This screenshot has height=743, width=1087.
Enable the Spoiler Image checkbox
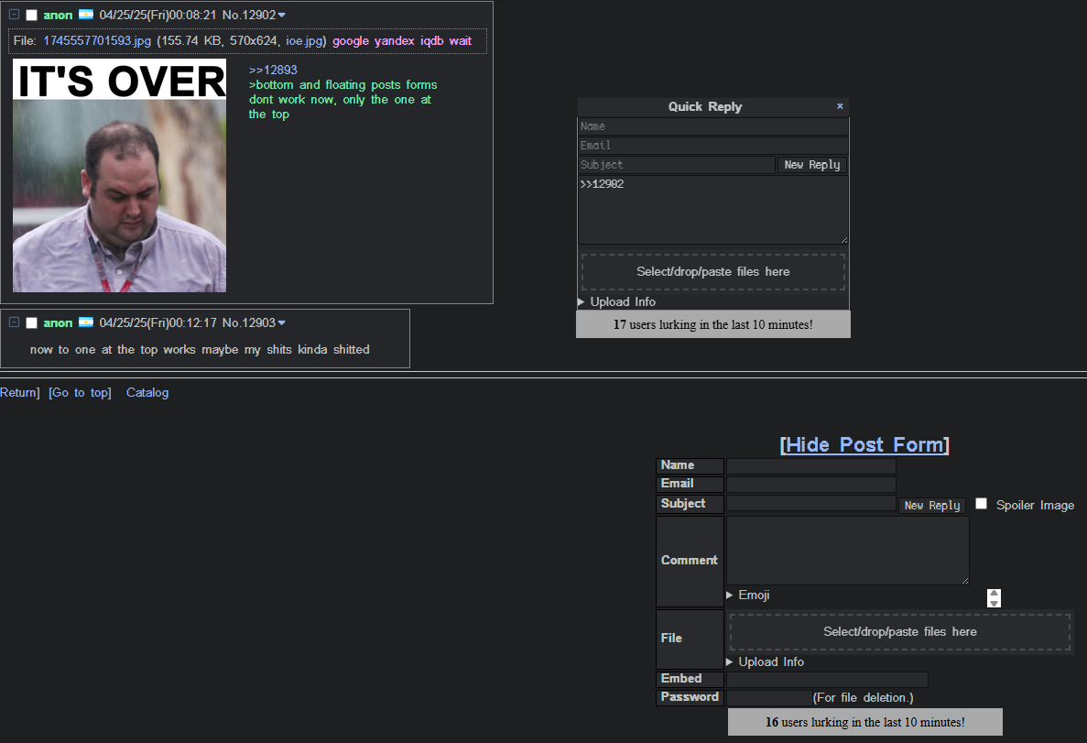pyautogui.click(x=981, y=504)
